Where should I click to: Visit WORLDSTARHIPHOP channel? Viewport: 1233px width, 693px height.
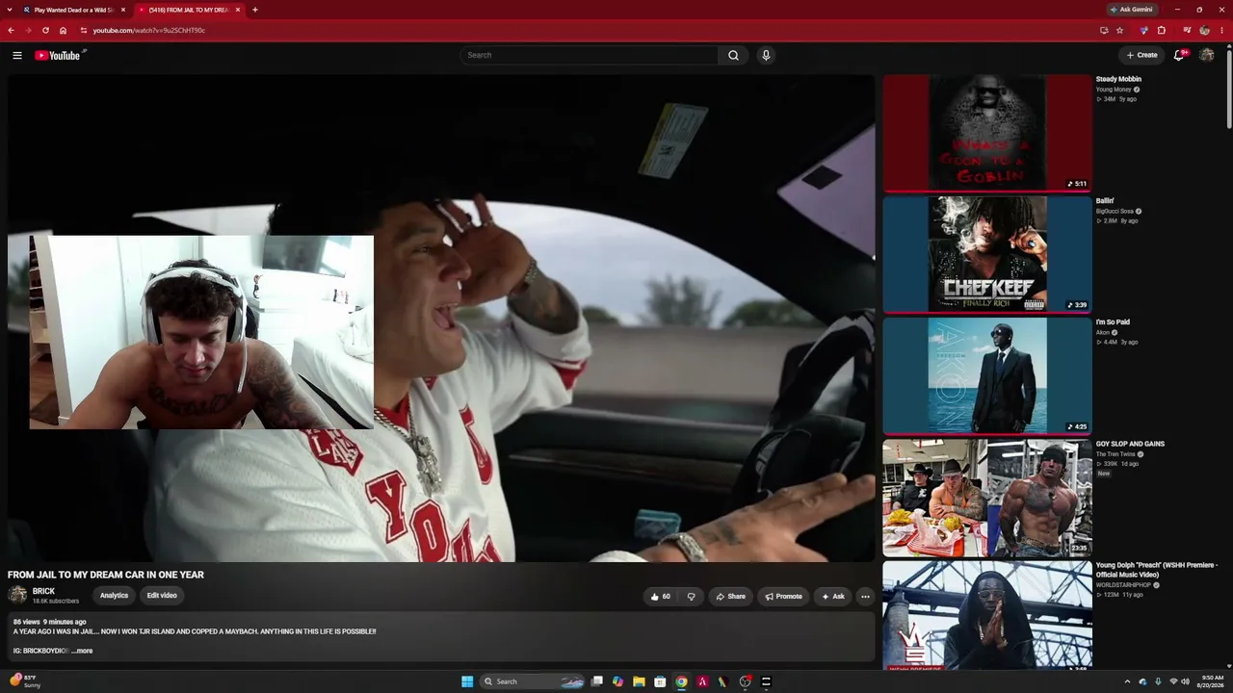click(1123, 585)
